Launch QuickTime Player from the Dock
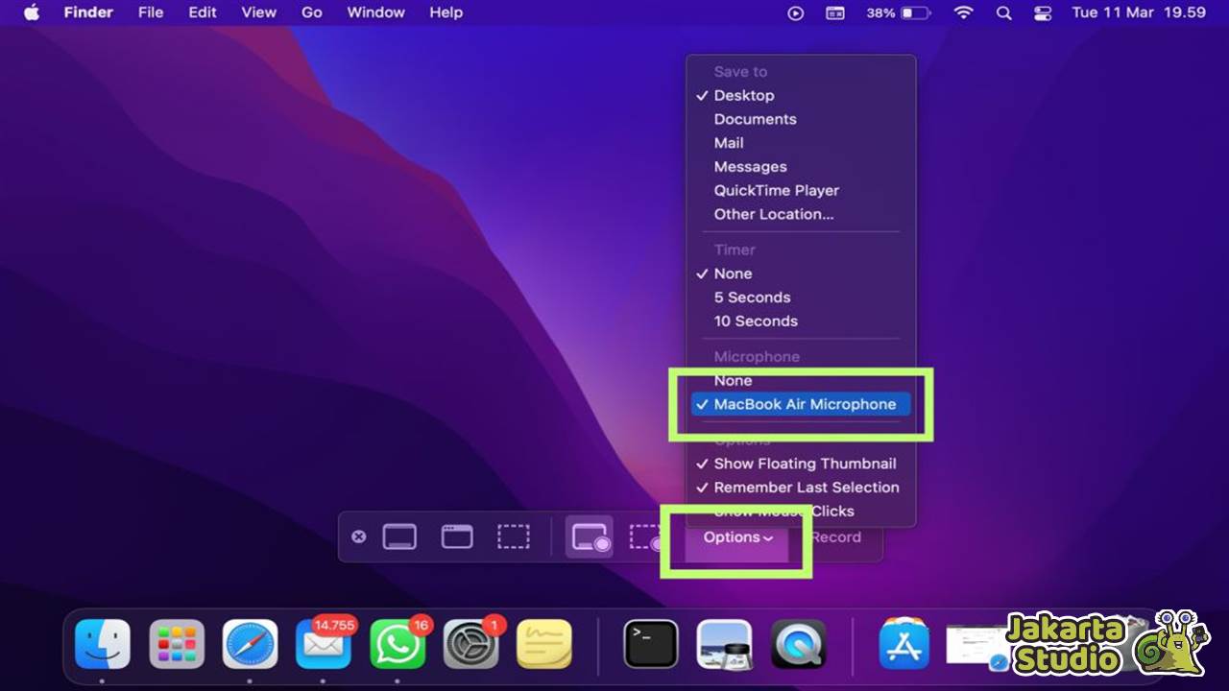1229x691 pixels. tap(798, 643)
